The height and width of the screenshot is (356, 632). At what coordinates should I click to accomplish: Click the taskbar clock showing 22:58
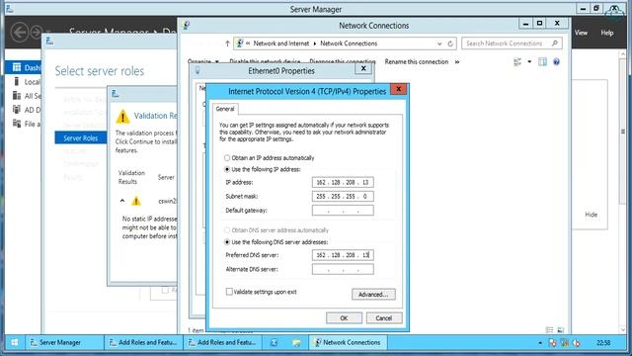[x=603, y=343]
